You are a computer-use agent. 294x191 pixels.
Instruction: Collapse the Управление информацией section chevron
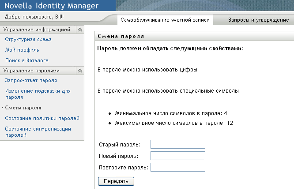click(x=80, y=30)
